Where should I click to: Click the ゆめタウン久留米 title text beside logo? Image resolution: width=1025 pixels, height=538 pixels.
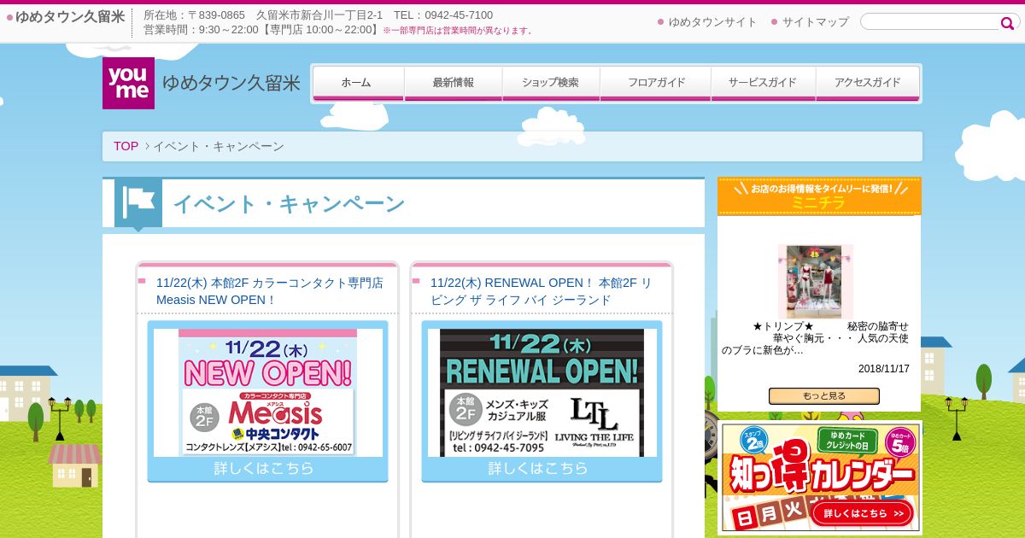tap(231, 84)
